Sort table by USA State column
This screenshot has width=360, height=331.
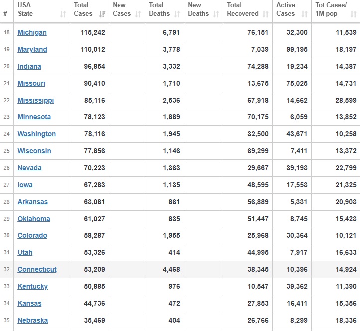pyautogui.click(x=63, y=14)
